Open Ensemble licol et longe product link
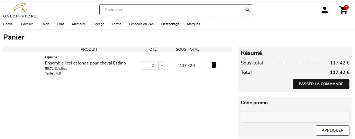The width and height of the screenshot is (355, 139). (85, 63)
